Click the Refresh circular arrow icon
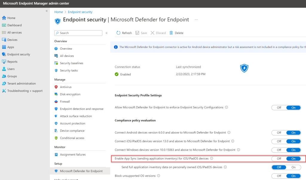The width and height of the screenshot is (306, 180). [x=118, y=33]
